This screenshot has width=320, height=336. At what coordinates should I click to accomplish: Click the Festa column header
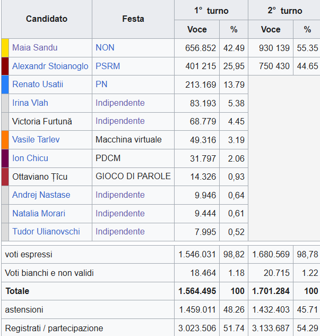(133, 19)
